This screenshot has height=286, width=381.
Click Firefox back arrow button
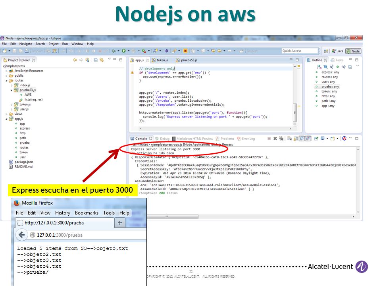point(21,235)
